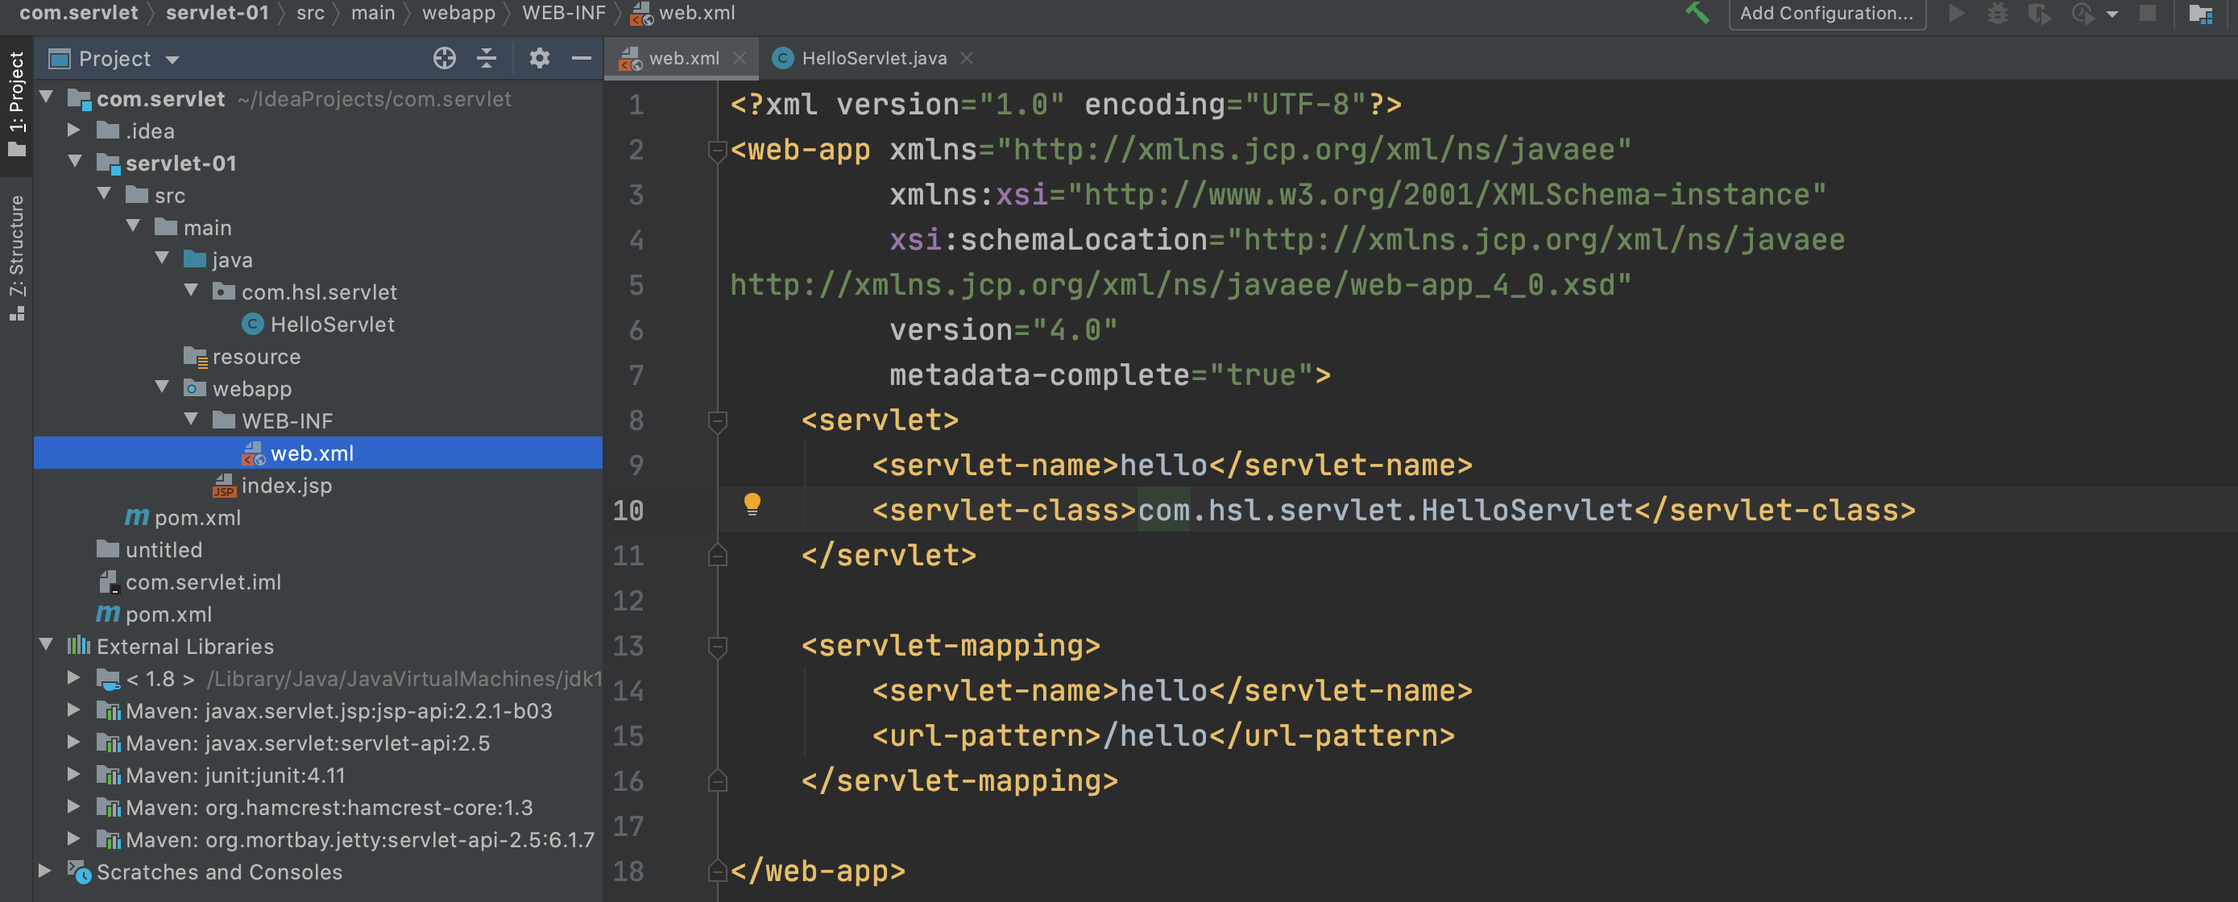
Task: Select index.jsp in the project tree
Action: (286, 486)
